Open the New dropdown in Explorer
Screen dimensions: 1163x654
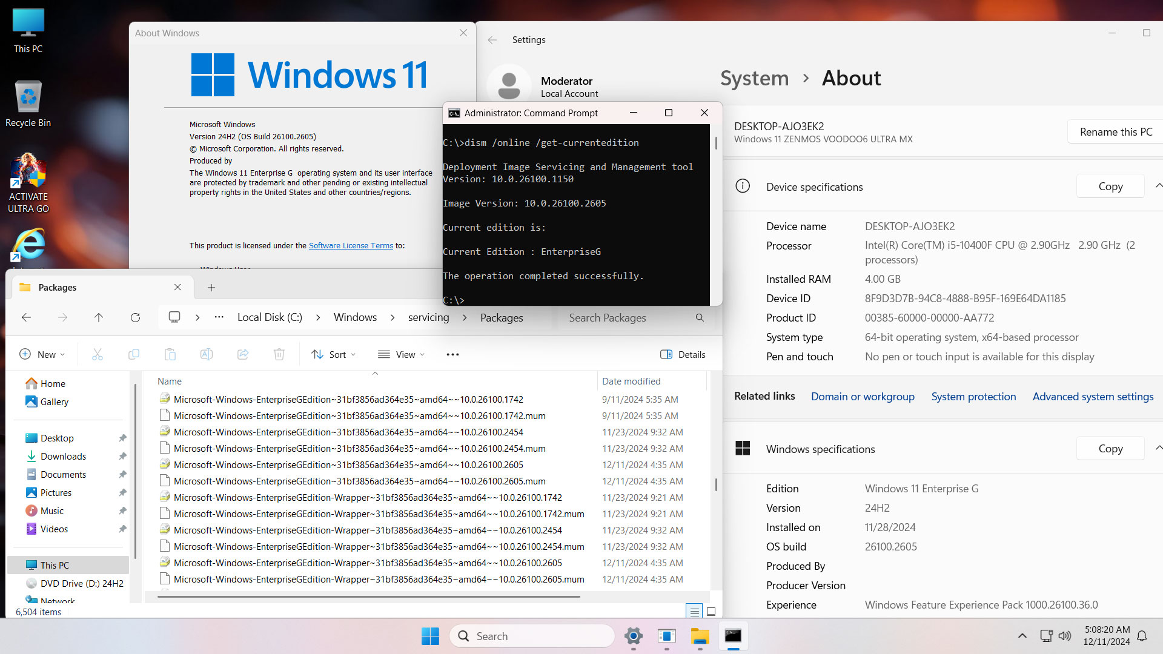click(x=42, y=354)
